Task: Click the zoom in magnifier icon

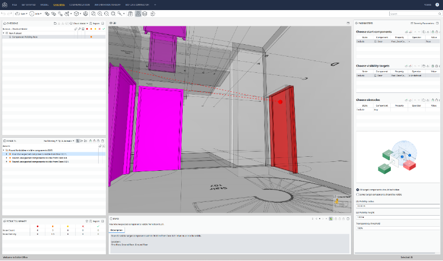Action: 100,13
